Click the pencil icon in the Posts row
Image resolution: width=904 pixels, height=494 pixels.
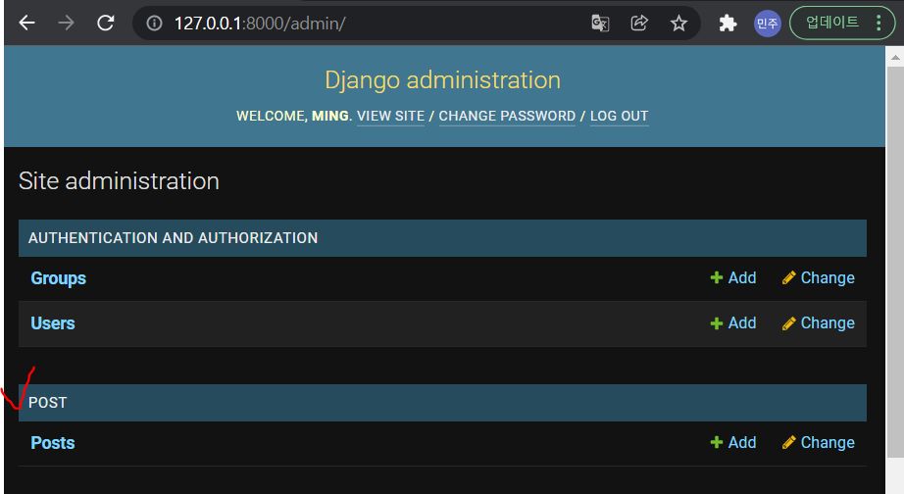coord(788,442)
